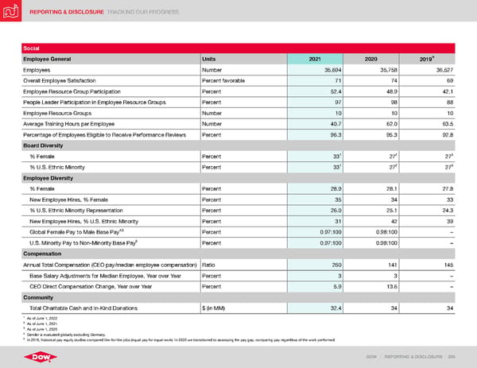Click footnote 'As of June 1, 2022'
Screen dimensions: 477x368
click(x=42, y=319)
